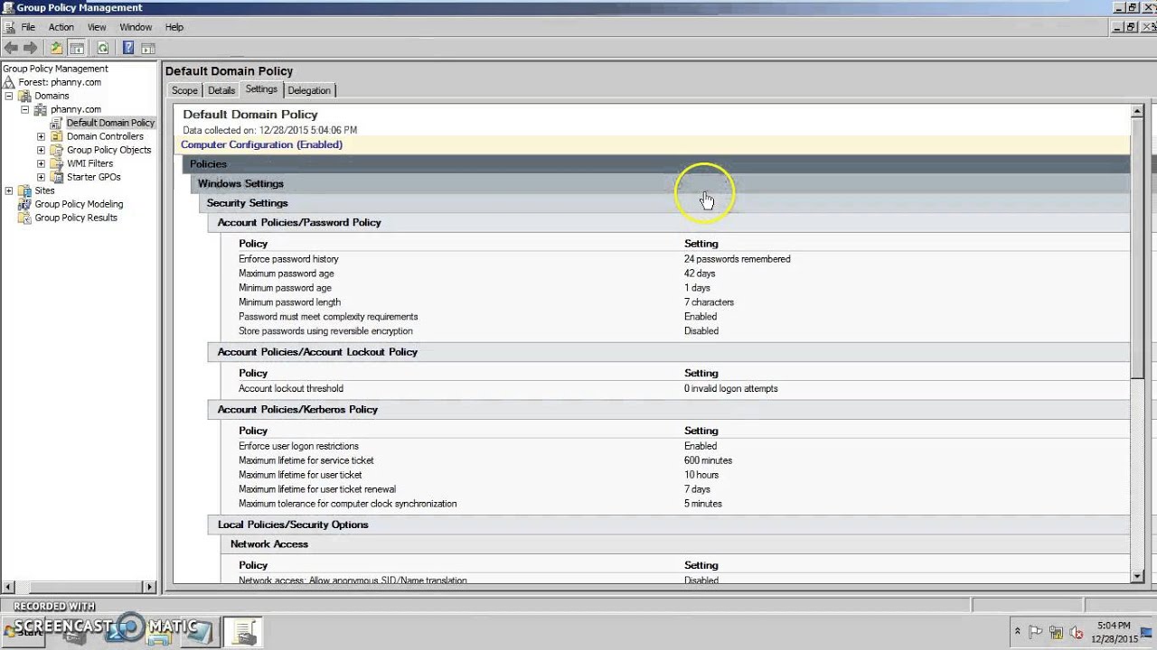This screenshot has width=1157, height=650.
Task: Expand the WMI Filters node
Action: [41, 163]
